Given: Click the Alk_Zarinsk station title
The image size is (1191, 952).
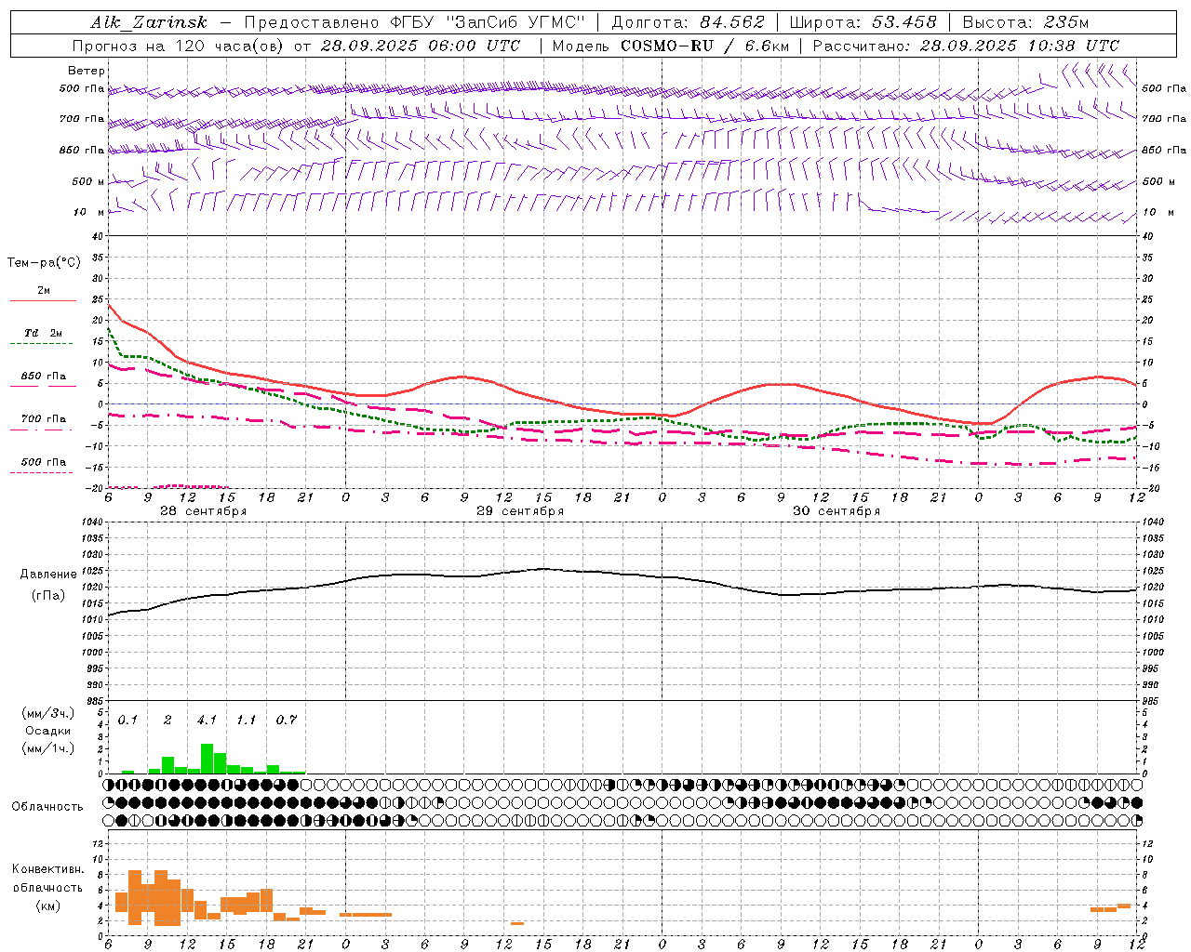Looking at the screenshot, I should 149,22.
